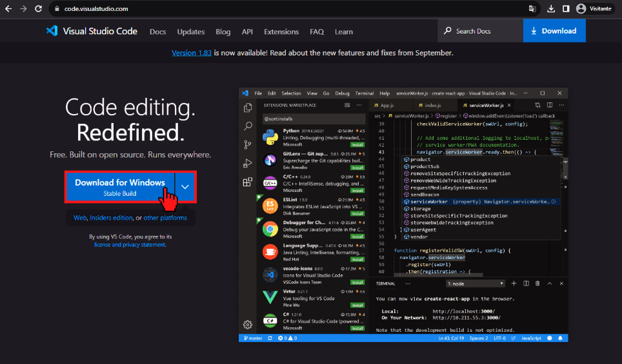This screenshot has width=622, height=364.
Task: Open the translate page icon in address bar
Action: pyautogui.click(x=532, y=9)
